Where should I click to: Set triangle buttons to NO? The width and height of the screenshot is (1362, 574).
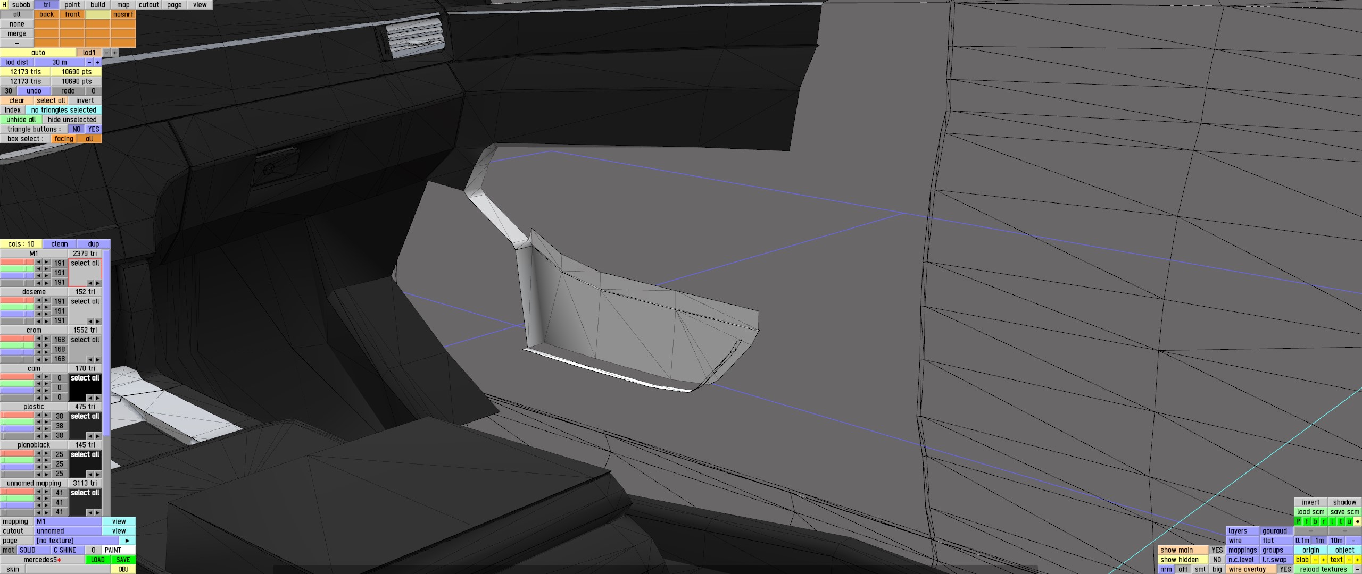click(x=77, y=129)
